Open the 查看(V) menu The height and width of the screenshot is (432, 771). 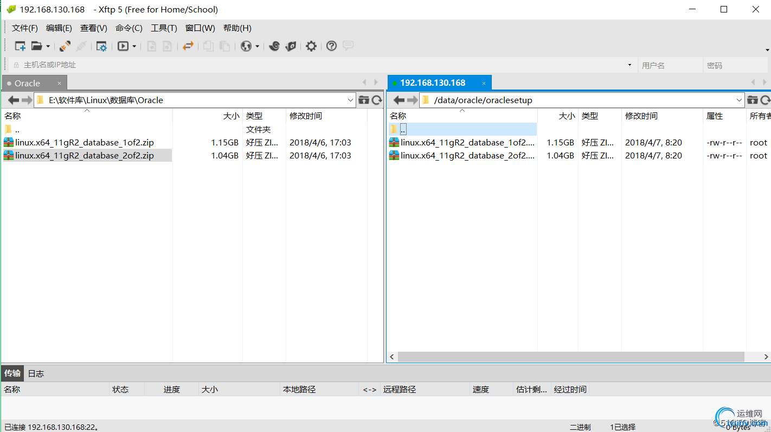click(94, 28)
